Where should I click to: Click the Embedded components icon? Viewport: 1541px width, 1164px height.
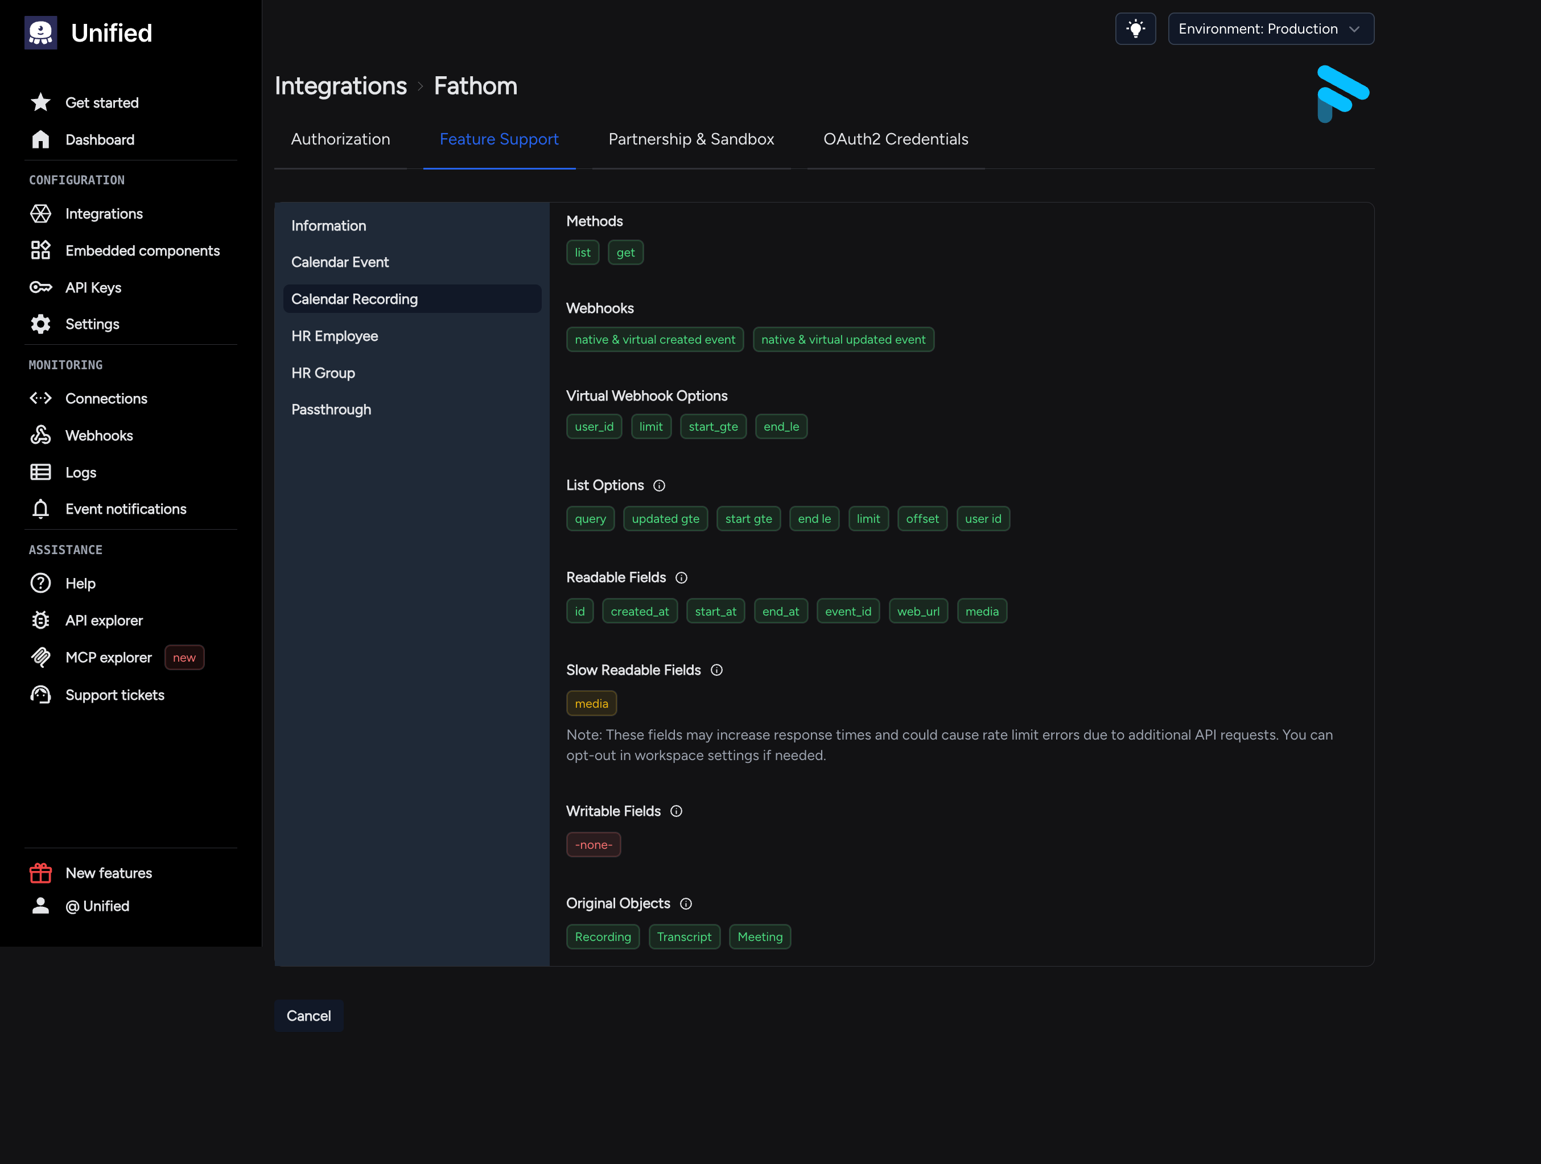pos(40,250)
